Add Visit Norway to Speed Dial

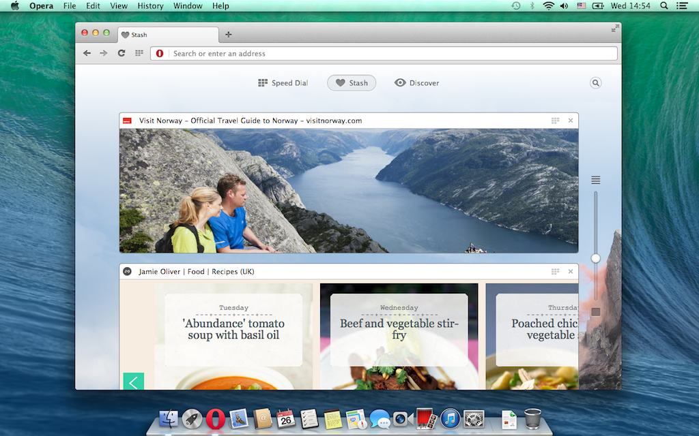tap(556, 121)
